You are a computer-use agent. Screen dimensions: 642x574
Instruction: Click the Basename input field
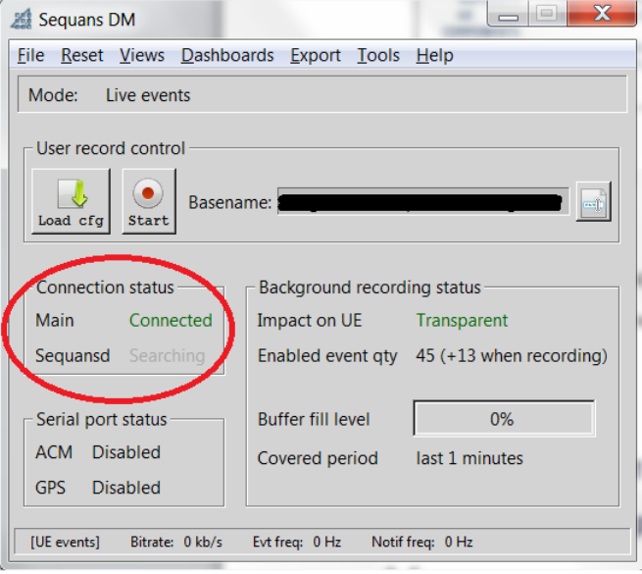coord(423,202)
